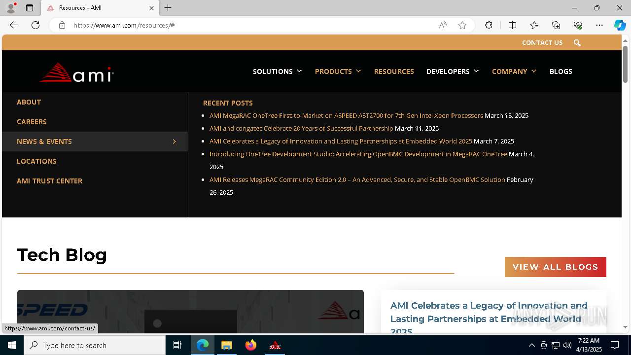Screen dimensions: 631x355
Task: Click the Edge profile avatar icon
Action: [11, 8]
